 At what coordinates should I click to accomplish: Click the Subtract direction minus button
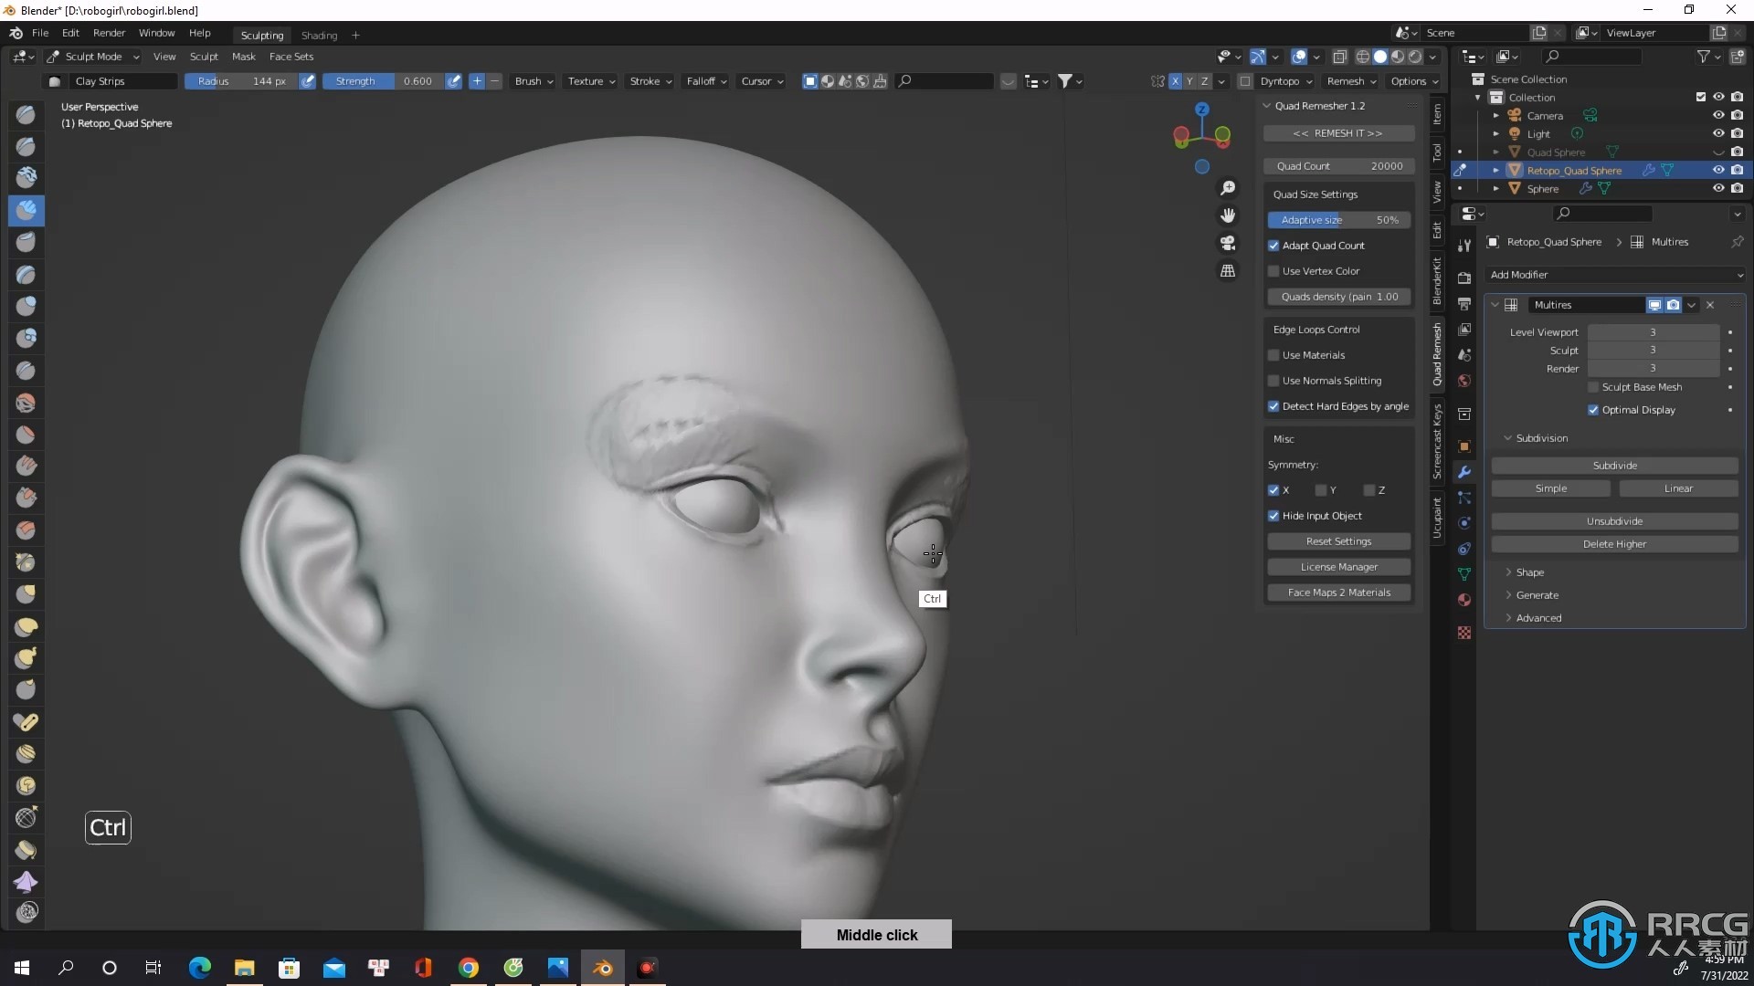tap(494, 81)
